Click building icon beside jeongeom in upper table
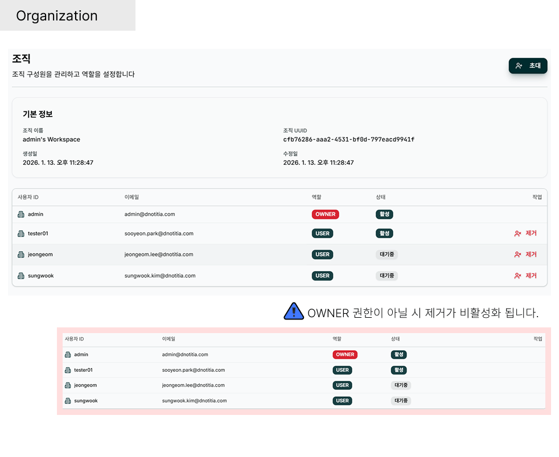The width and height of the screenshot is (559, 457). pos(21,255)
